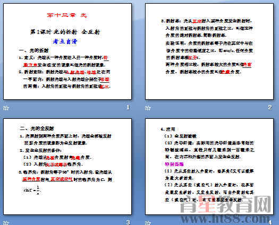Click the magenta 特别提醒 text on slide 4
Viewport: 279px width, 225px height.
pyautogui.click(x=174, y=164)
